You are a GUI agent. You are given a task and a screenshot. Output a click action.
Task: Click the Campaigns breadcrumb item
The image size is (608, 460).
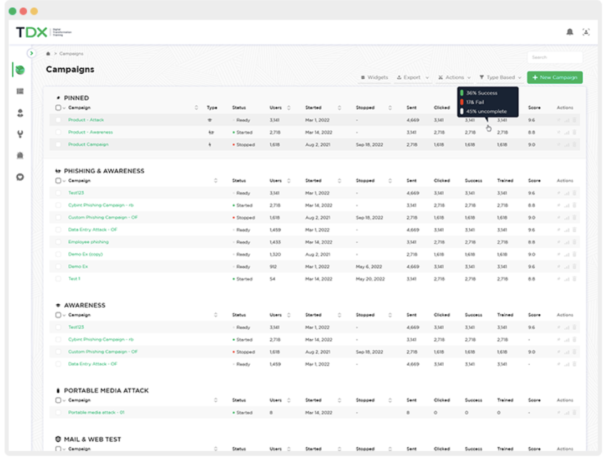tap(71, 53)
